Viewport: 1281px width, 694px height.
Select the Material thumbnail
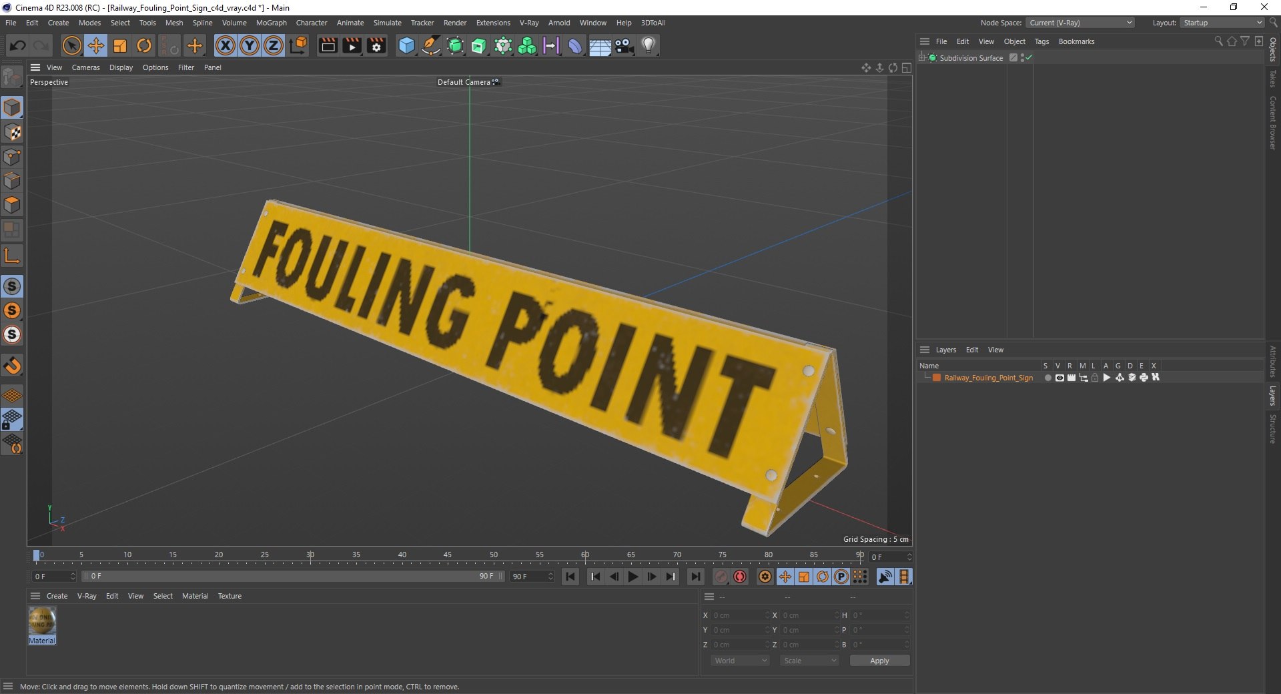(x=42, y=625)
